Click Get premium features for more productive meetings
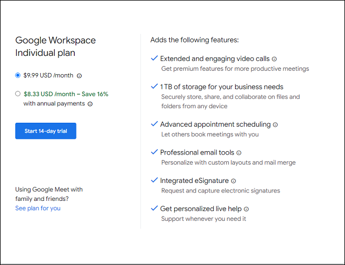This screenshot has width=345, height=265. click(235, 69)
